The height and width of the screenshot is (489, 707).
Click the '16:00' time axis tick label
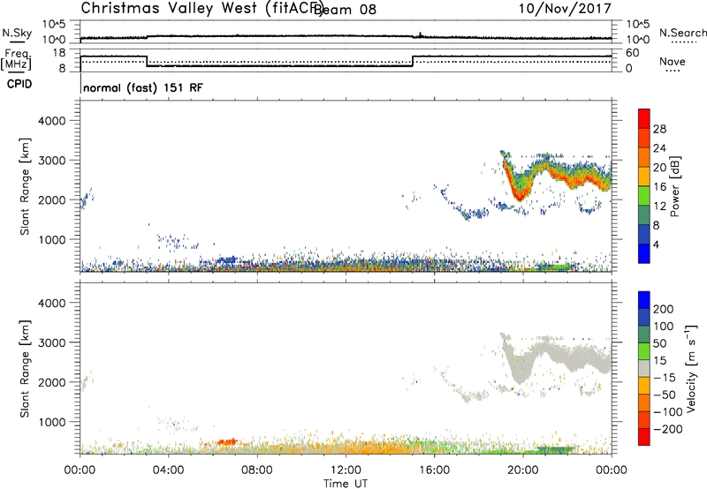tap(434, 470)
